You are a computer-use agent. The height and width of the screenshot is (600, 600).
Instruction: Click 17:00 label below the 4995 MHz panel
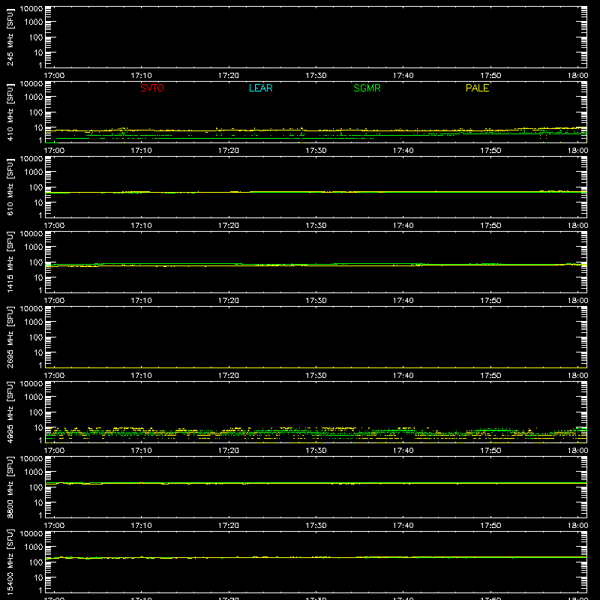pos(54,451)
